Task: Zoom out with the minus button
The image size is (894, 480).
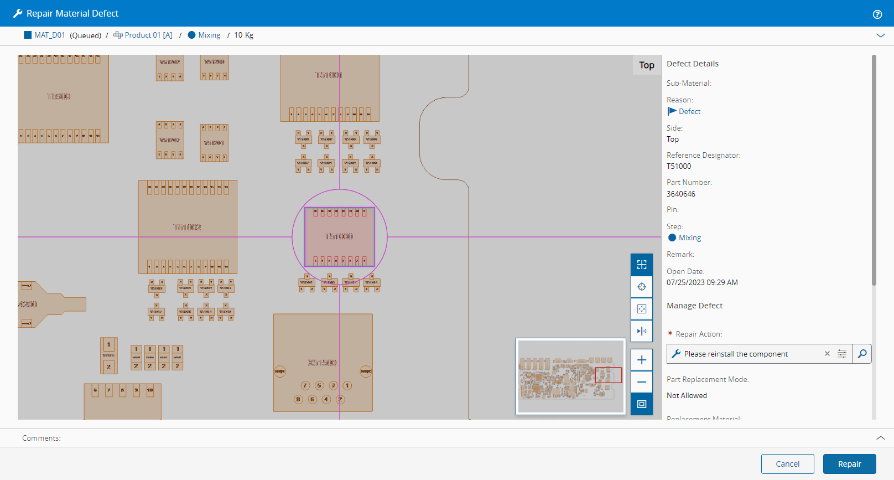Action: coord(642,382)
